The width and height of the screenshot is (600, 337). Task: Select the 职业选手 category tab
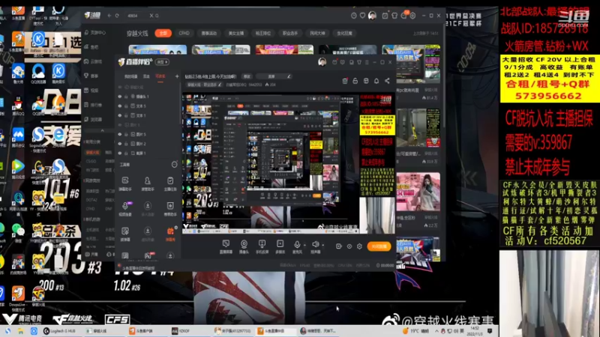pyautogui.click(x=290, y=33)
